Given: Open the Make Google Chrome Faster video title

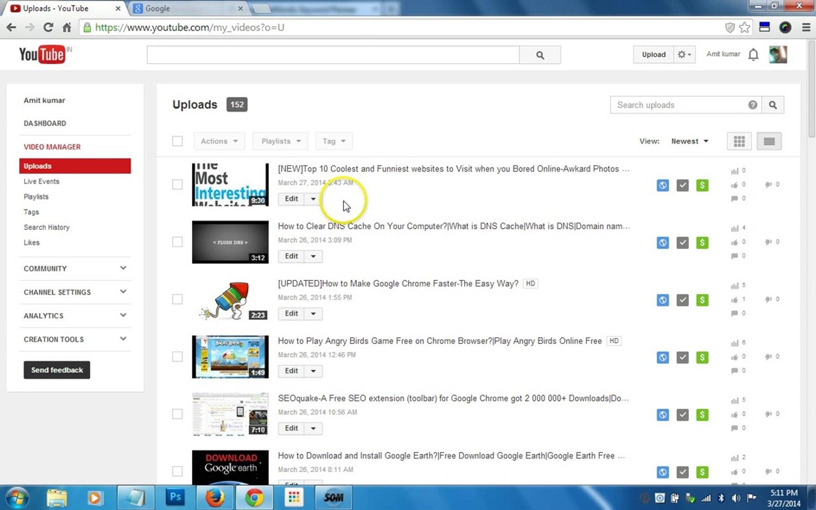Looking at the screenshot, I should (x=398, y=283).
